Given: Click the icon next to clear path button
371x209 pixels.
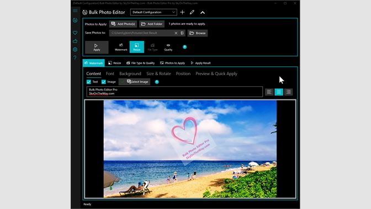Looking at the screenshot, I should coord(182,33).
